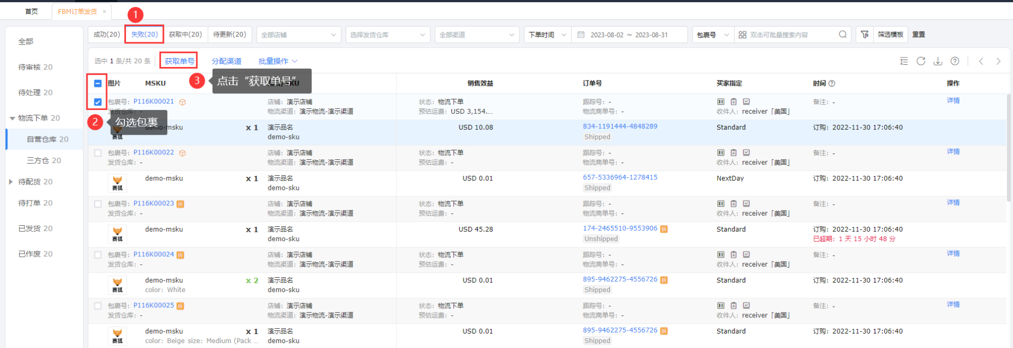
Task: Toggle the select-all header checkbox
Action: [98, 83]
